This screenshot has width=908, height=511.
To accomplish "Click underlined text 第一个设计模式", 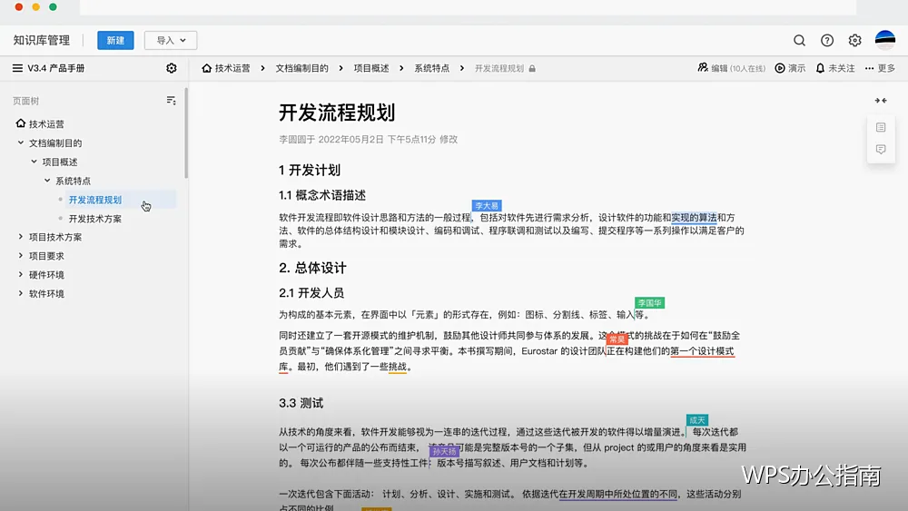I will pos(703,351).
